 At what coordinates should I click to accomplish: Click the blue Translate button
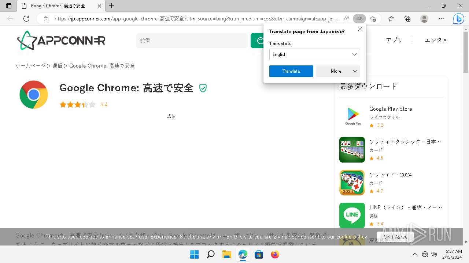click(291, 71)
